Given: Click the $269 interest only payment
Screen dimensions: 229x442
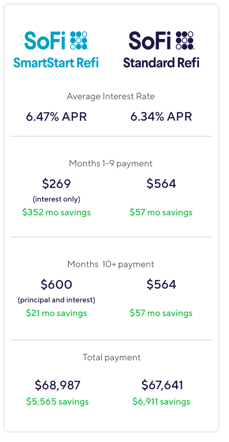Looking at the screenshot, I should coord(56,184).
